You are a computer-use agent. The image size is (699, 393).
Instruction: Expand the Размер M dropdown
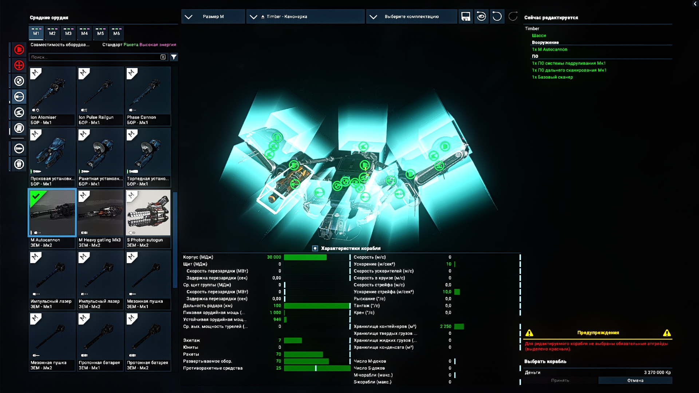(x=213, y=16)
